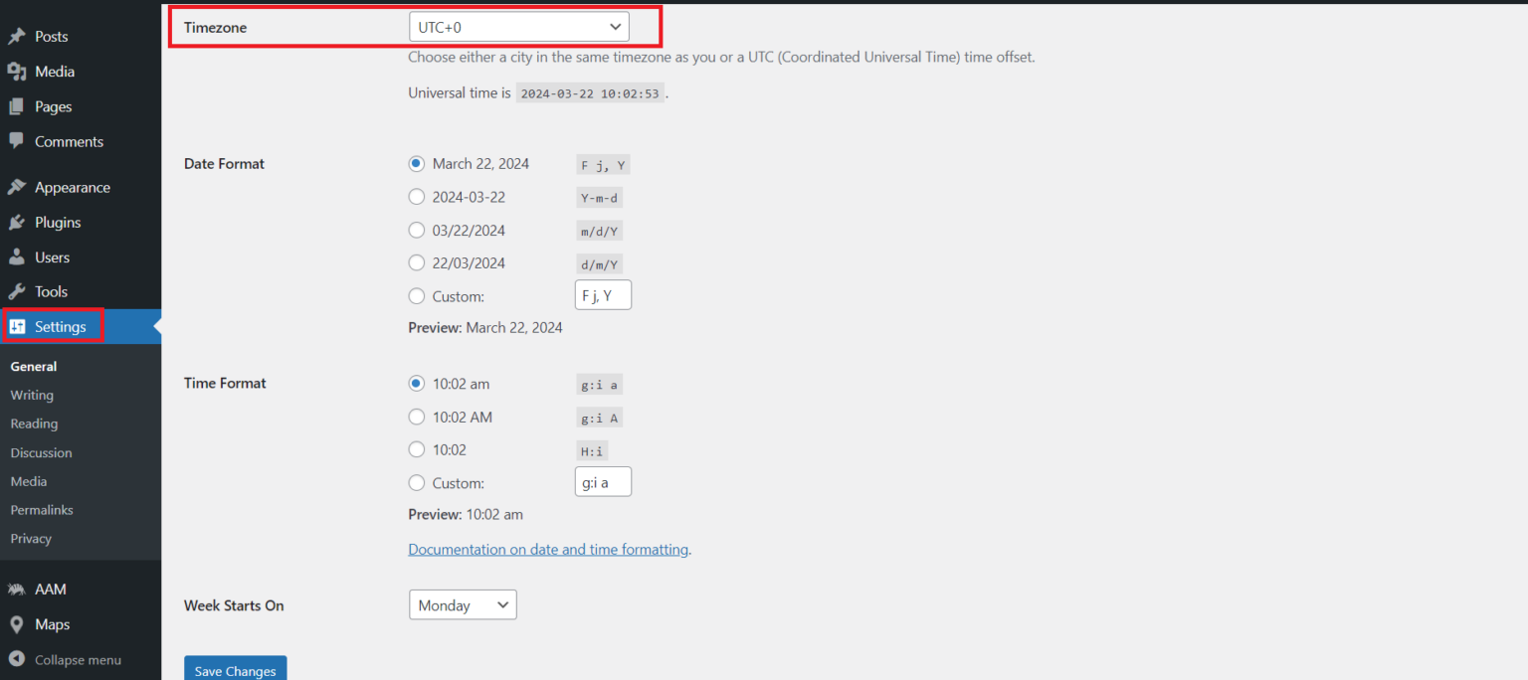1528x680 pixels.
Task: Open Pages using the pages icon
Action: point(17,105)
